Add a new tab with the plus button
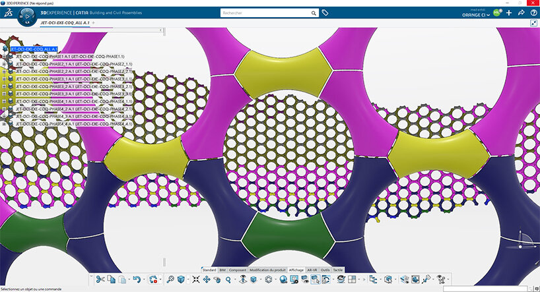Viewport: 540px width, 292px height. pos(93,23)
